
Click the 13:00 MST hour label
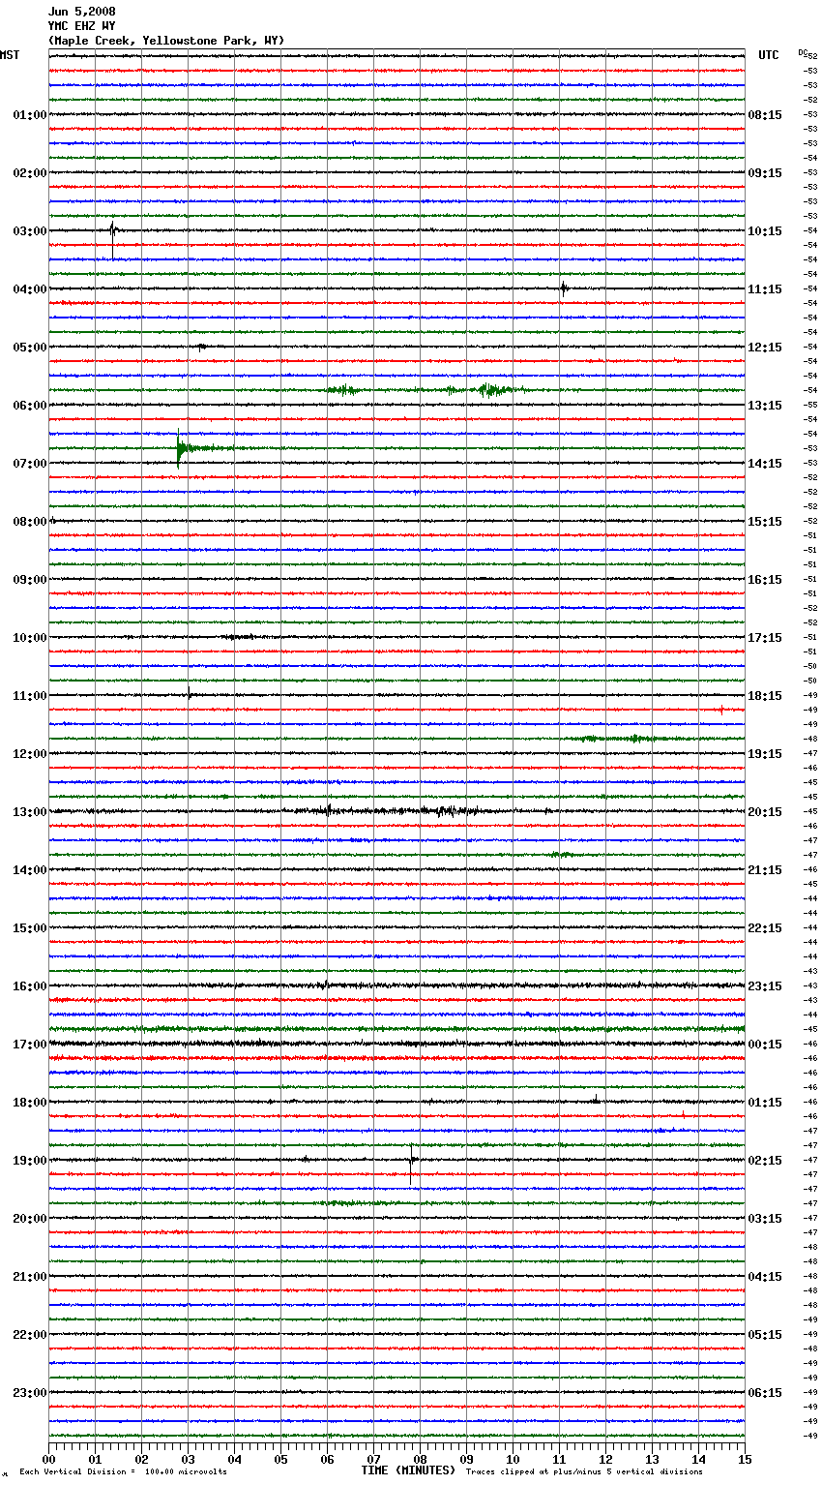tap(30, 812)
